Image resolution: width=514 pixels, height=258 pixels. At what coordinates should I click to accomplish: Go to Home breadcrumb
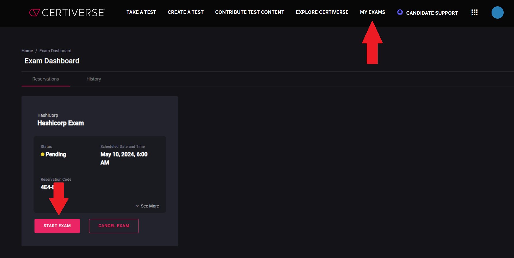coord(27,51)
